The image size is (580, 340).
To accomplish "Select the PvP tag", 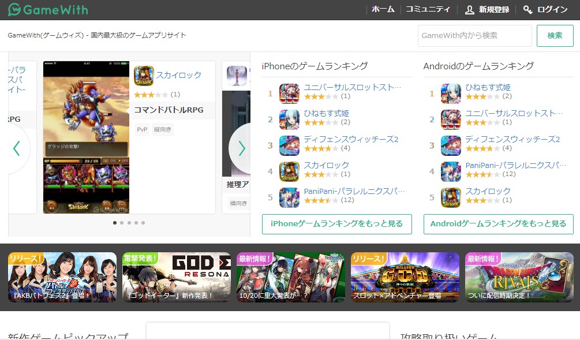I will point(142,129).
